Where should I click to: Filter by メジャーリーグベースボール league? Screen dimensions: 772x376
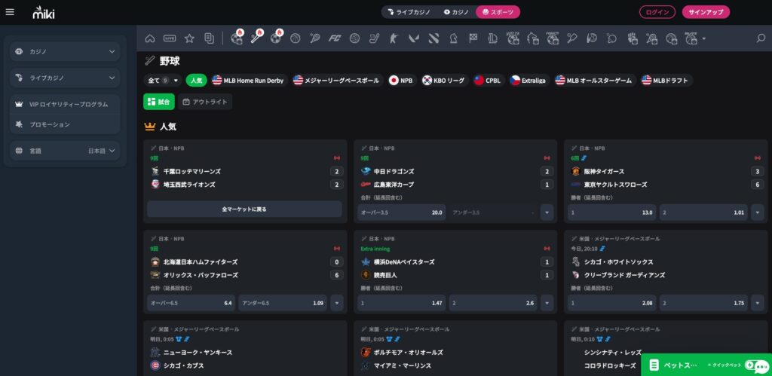pyautogui.click(x=336, y=80)
